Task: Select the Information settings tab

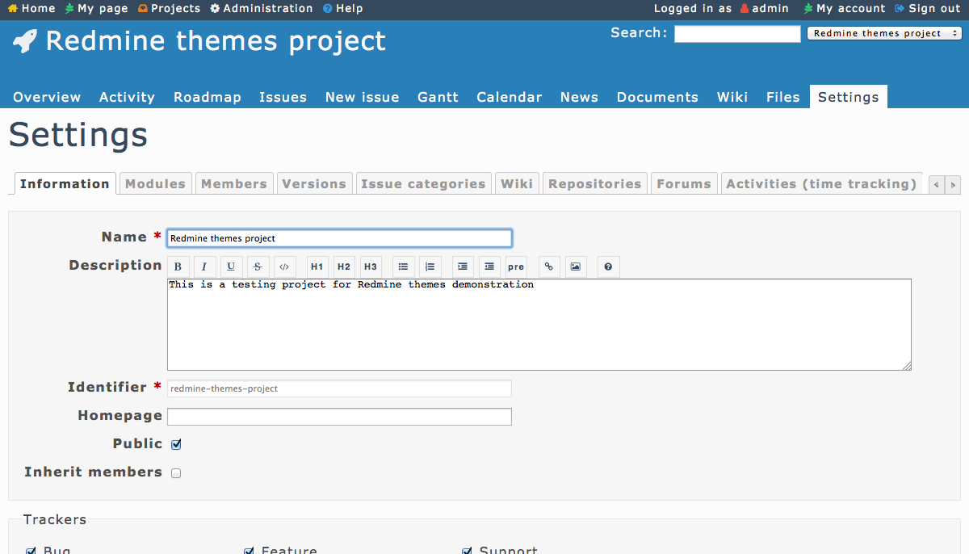Action: point(65,184)
